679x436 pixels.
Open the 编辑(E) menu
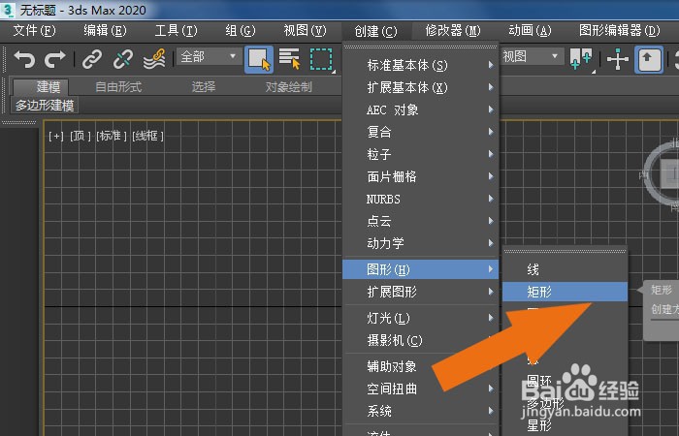pos(105,31)
